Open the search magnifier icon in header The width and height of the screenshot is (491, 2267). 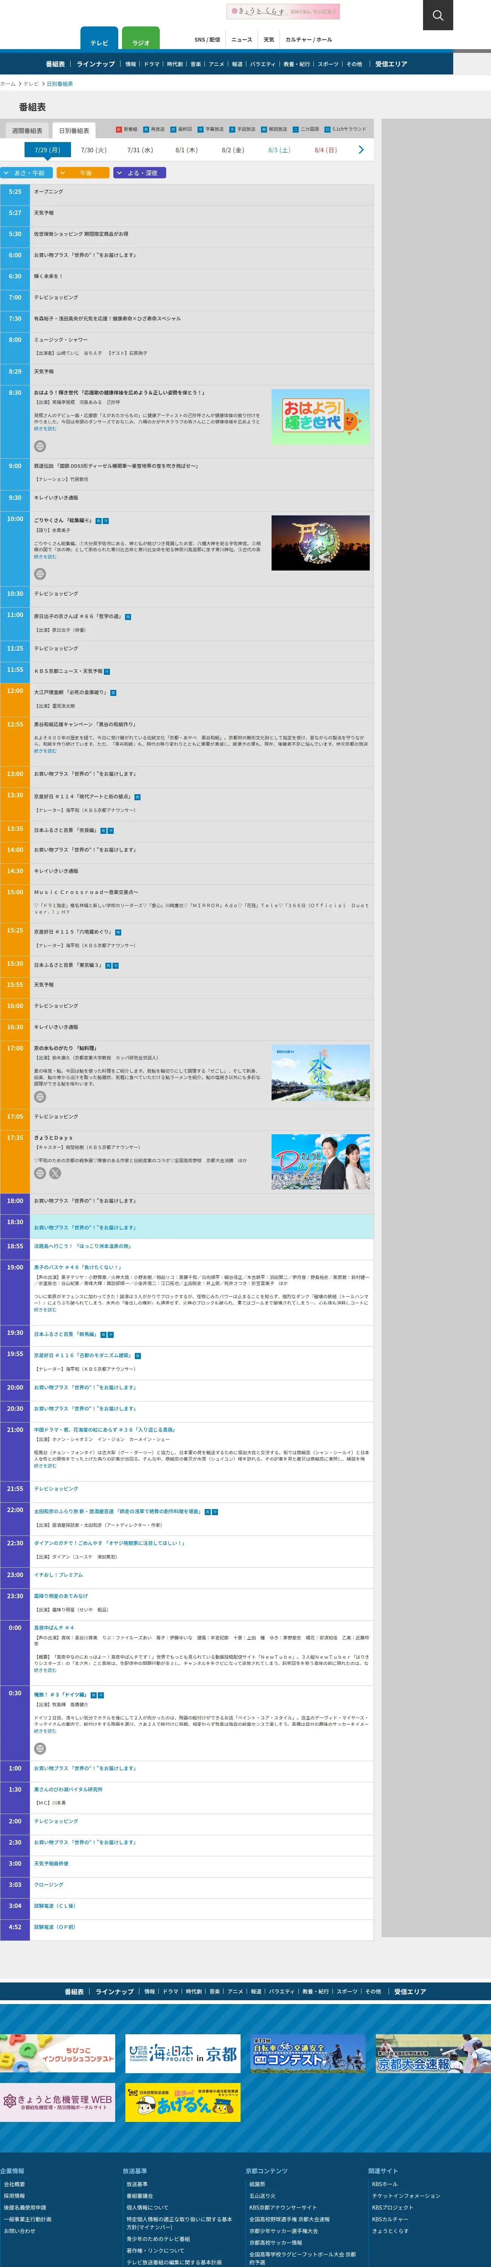click(x=437, y=15)
